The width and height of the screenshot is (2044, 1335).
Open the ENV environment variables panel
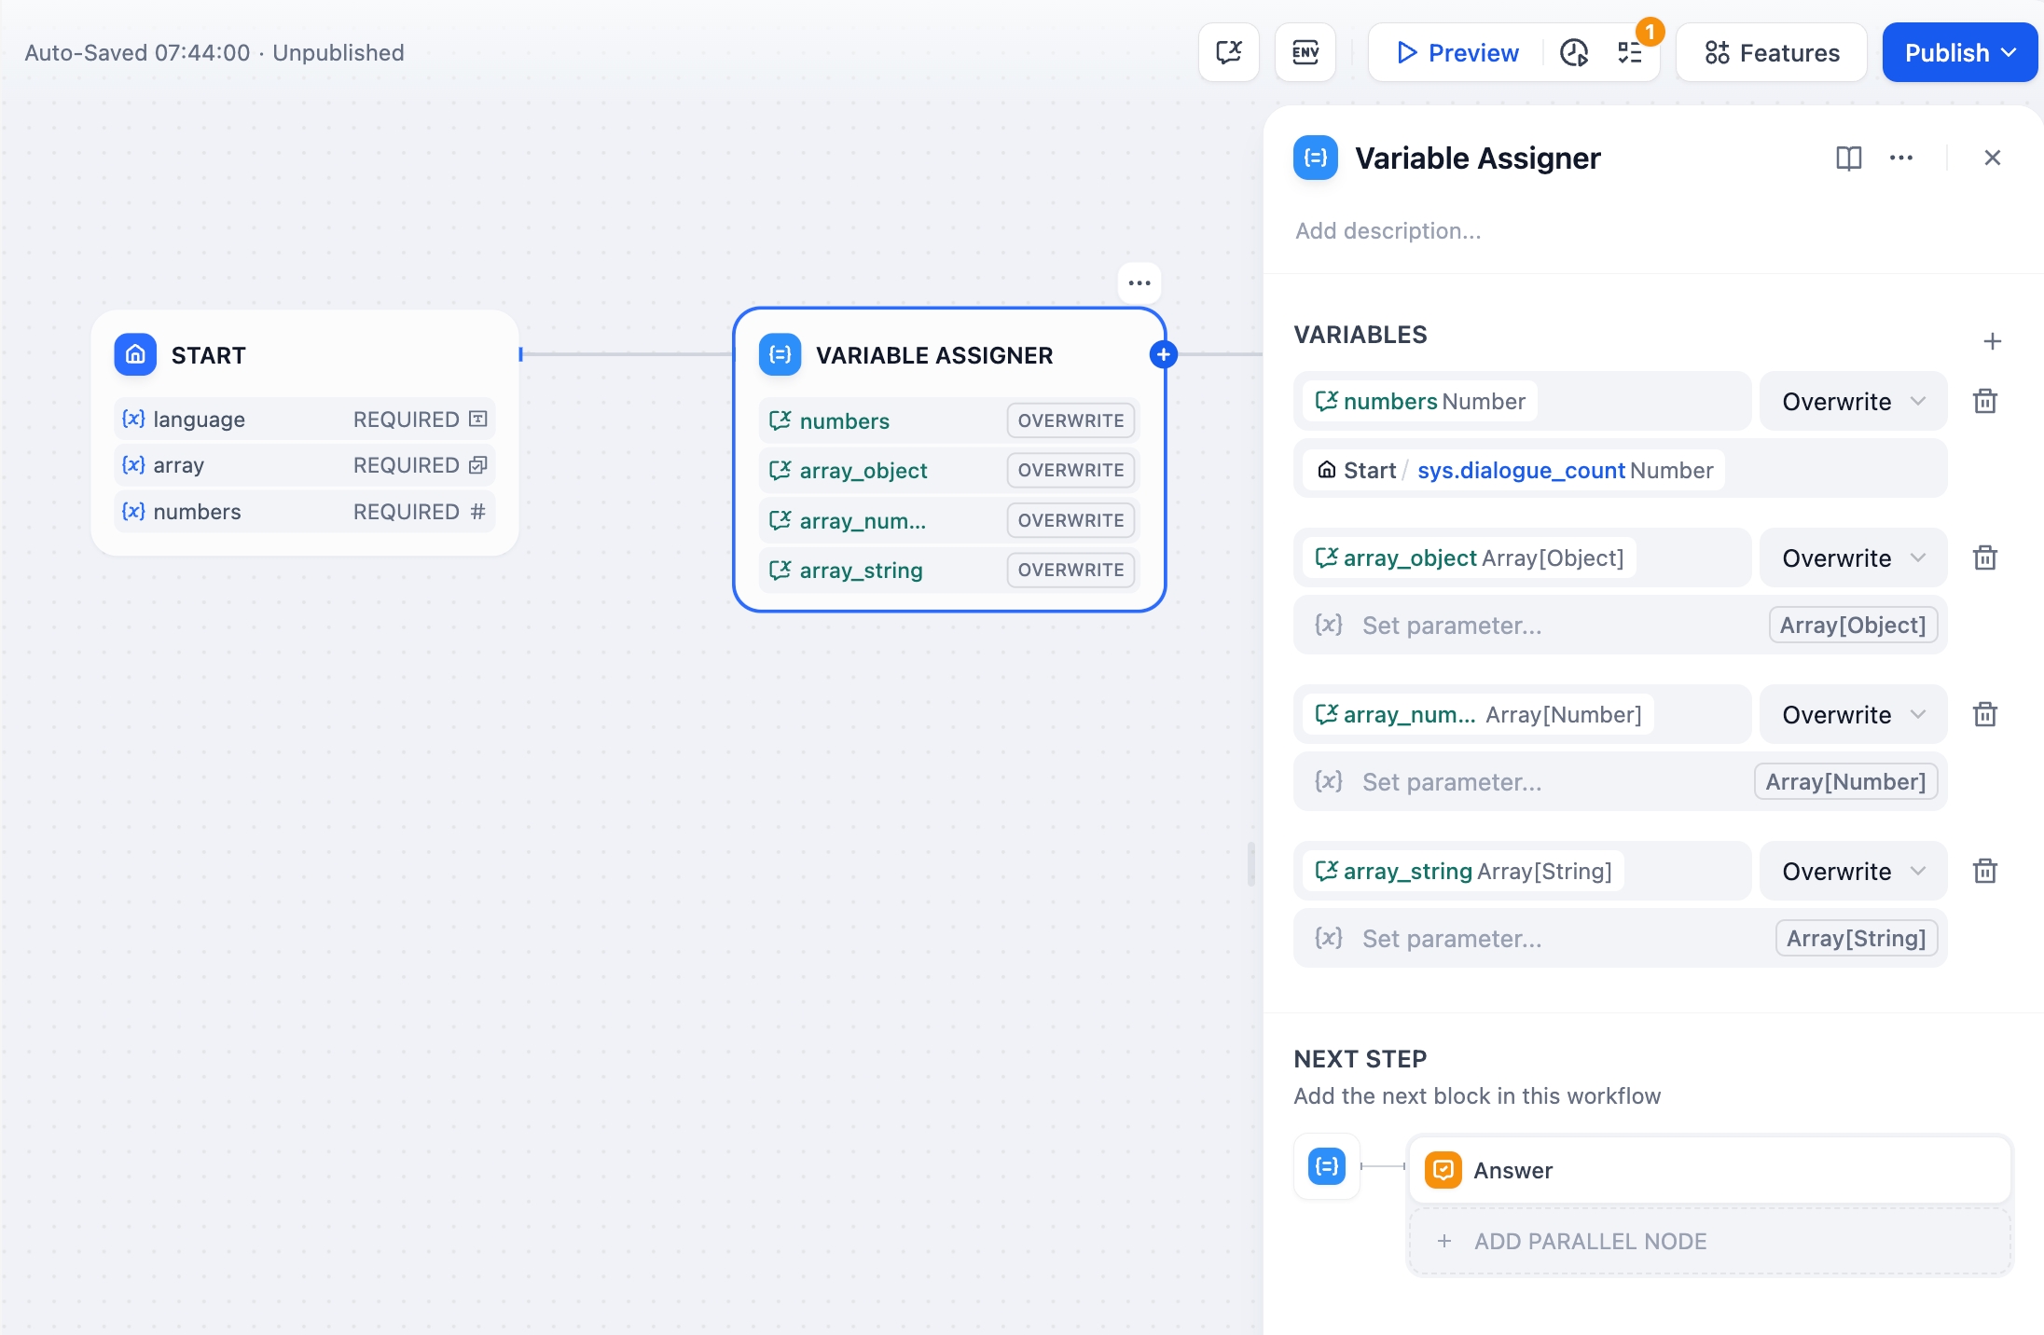click(1305, 52)
